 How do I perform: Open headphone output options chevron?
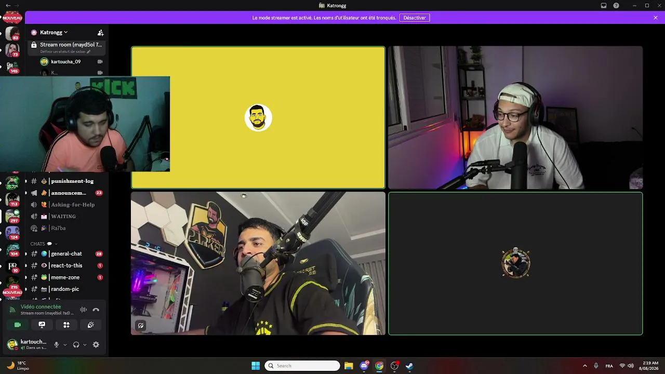(x=85, y=345)
